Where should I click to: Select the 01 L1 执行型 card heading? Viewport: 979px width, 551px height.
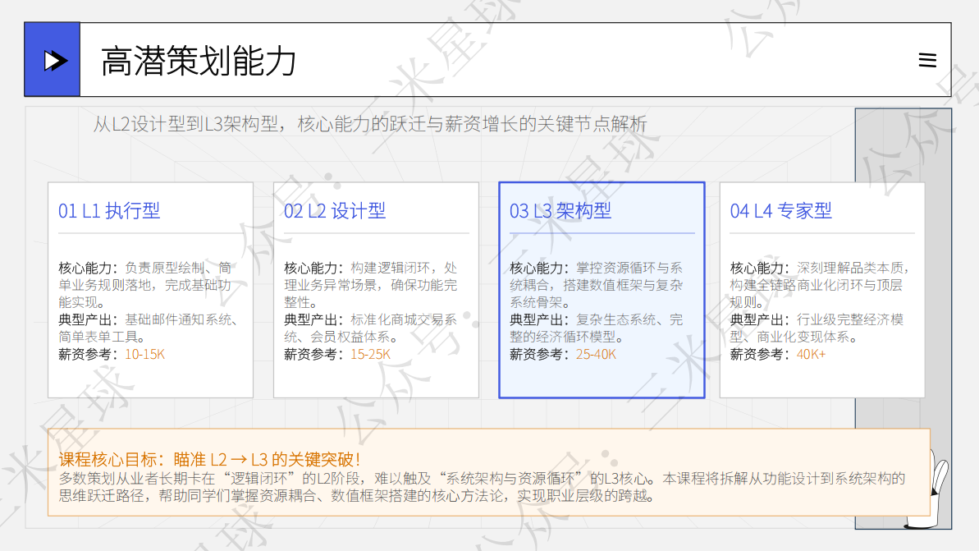click(x=109, y=211)
